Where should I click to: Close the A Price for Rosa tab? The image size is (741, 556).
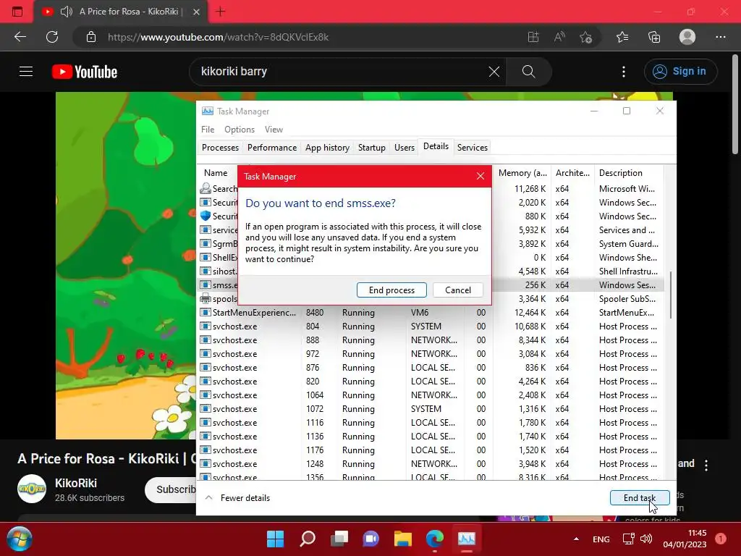[x=196, y=12]
